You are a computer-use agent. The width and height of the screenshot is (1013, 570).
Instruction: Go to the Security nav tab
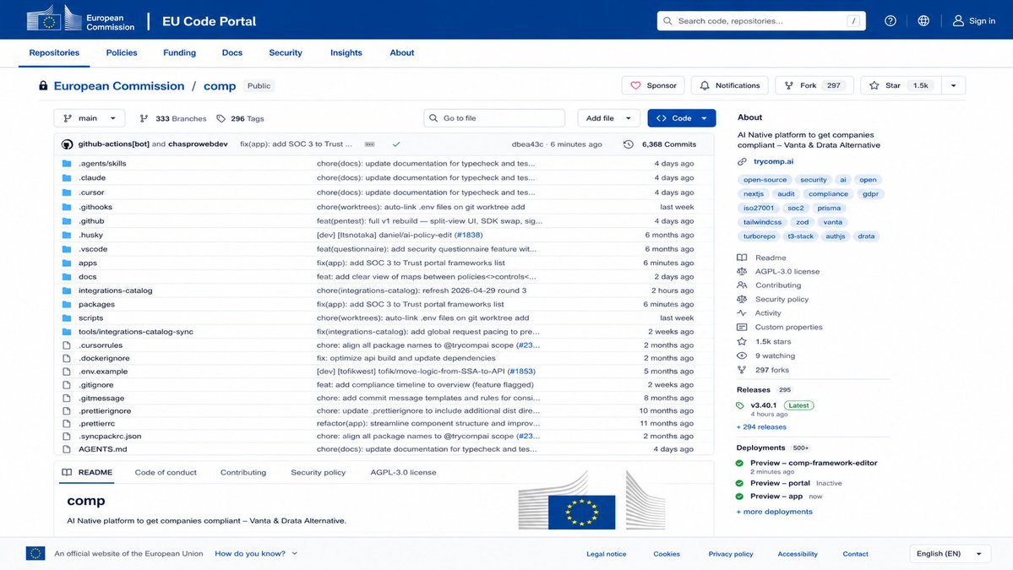pos(286,53)
